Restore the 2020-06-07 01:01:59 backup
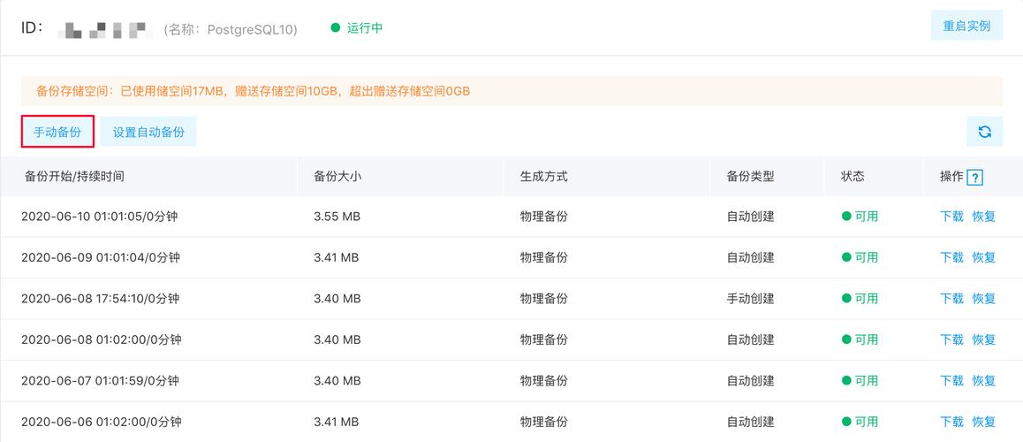The height and width of the screenshot is (442, 1023). pos(983,381)
